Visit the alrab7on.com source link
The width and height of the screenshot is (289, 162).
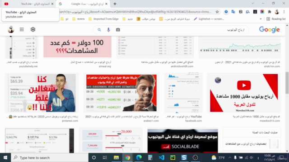[272, 67]
